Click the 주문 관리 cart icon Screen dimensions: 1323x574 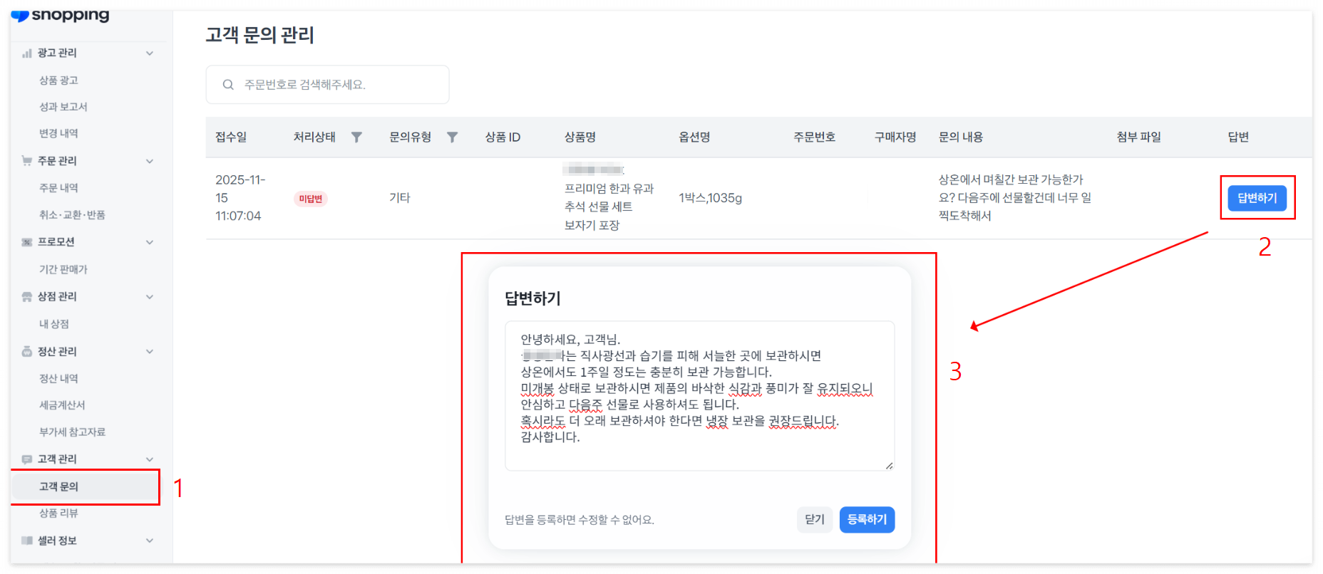coord(27,161)
